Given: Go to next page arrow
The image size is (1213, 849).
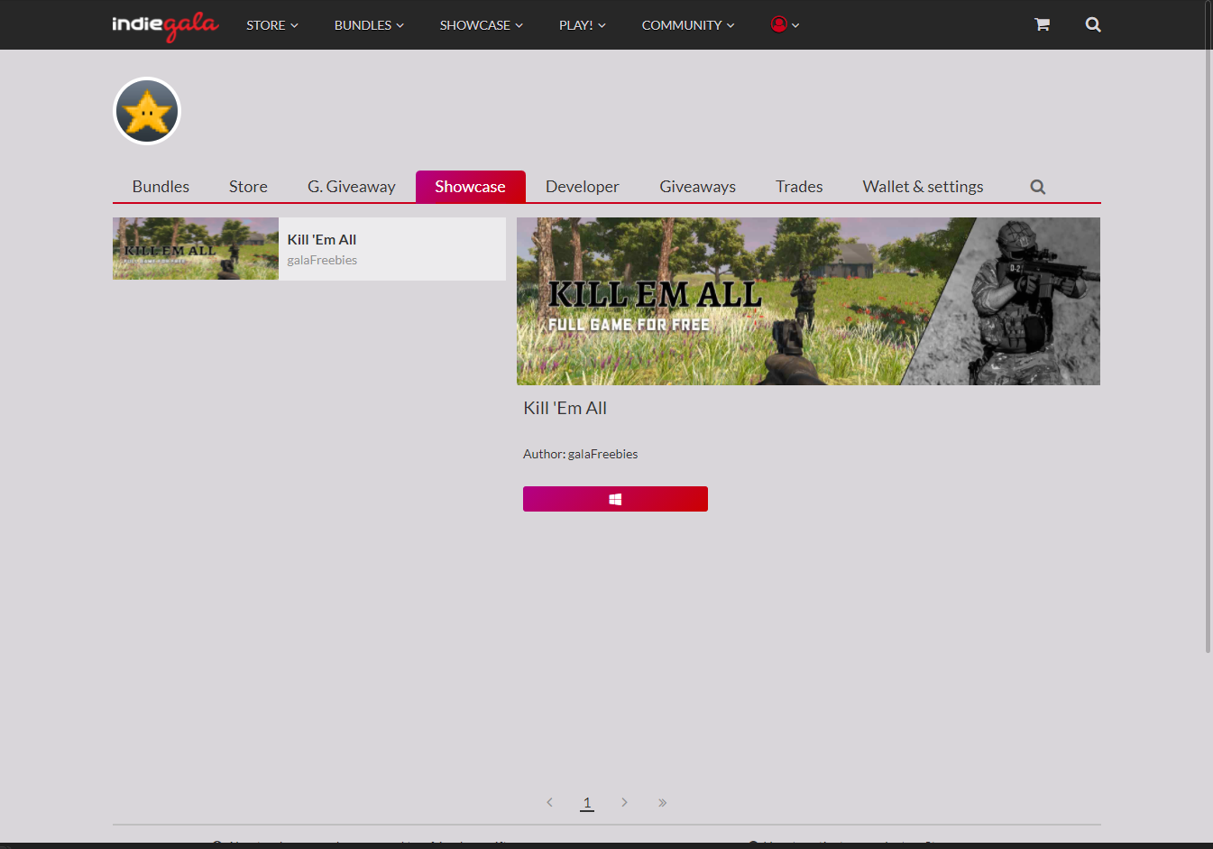Looking at the screenshot, I should pyautogui.click(x=624, y=802).
